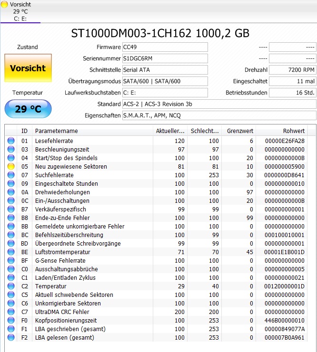Viewport: 317px width, 352px height.
Task: Click the Drehzahl value 7200 RPM
Action: coord(292,70)
